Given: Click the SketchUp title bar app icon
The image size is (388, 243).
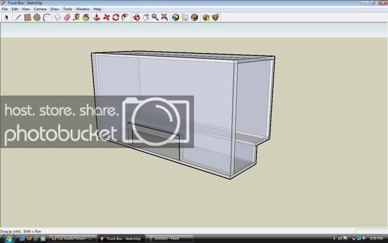Looking at the screenshot, I should [3, 3].
